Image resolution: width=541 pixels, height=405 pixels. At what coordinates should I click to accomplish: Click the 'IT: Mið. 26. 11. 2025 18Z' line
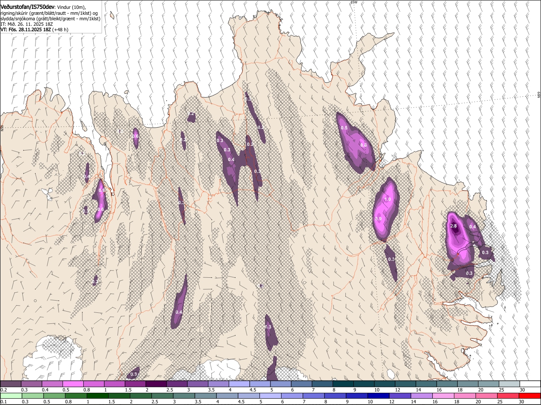(x=27, y=24)
